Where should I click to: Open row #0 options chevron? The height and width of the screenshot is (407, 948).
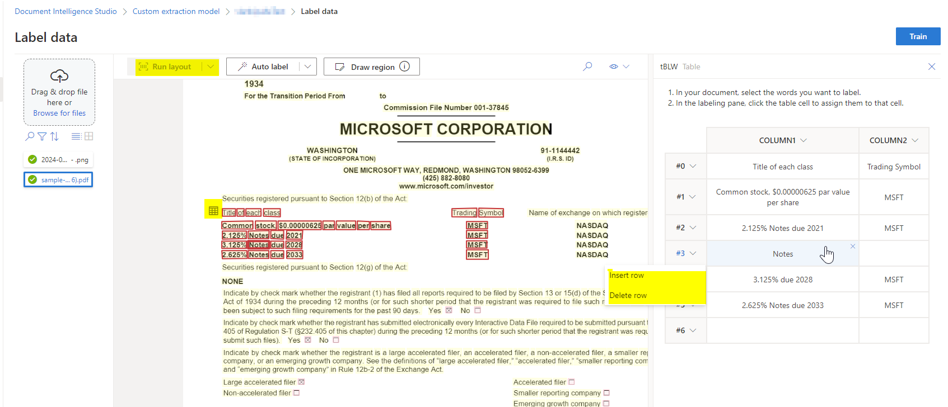point(693,166)
